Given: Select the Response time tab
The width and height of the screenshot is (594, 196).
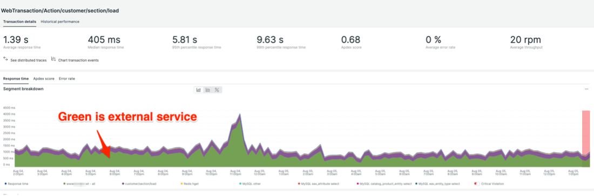Looking at the screenshot, I should point(16,78).
